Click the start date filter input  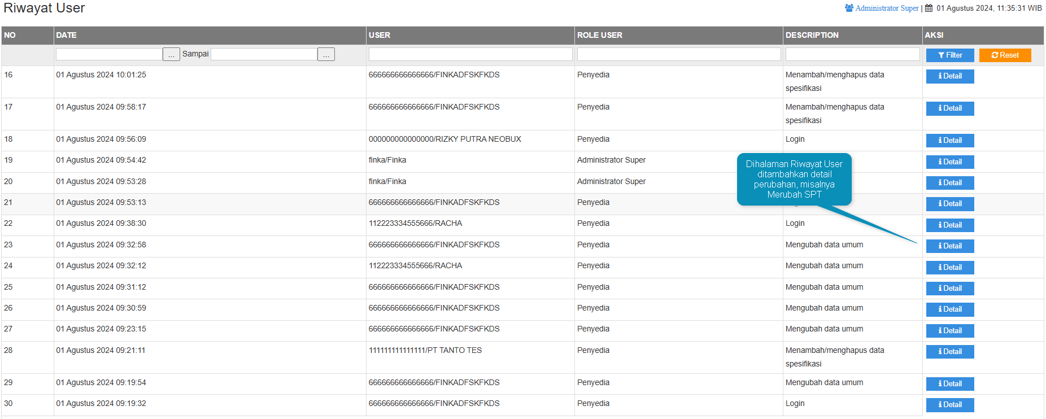[109, 54]
